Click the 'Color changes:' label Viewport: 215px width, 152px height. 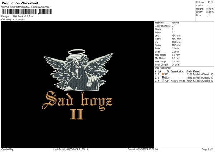[x=162, y=26]
